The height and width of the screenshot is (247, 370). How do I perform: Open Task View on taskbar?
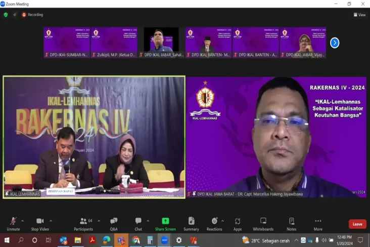point(49,240)
